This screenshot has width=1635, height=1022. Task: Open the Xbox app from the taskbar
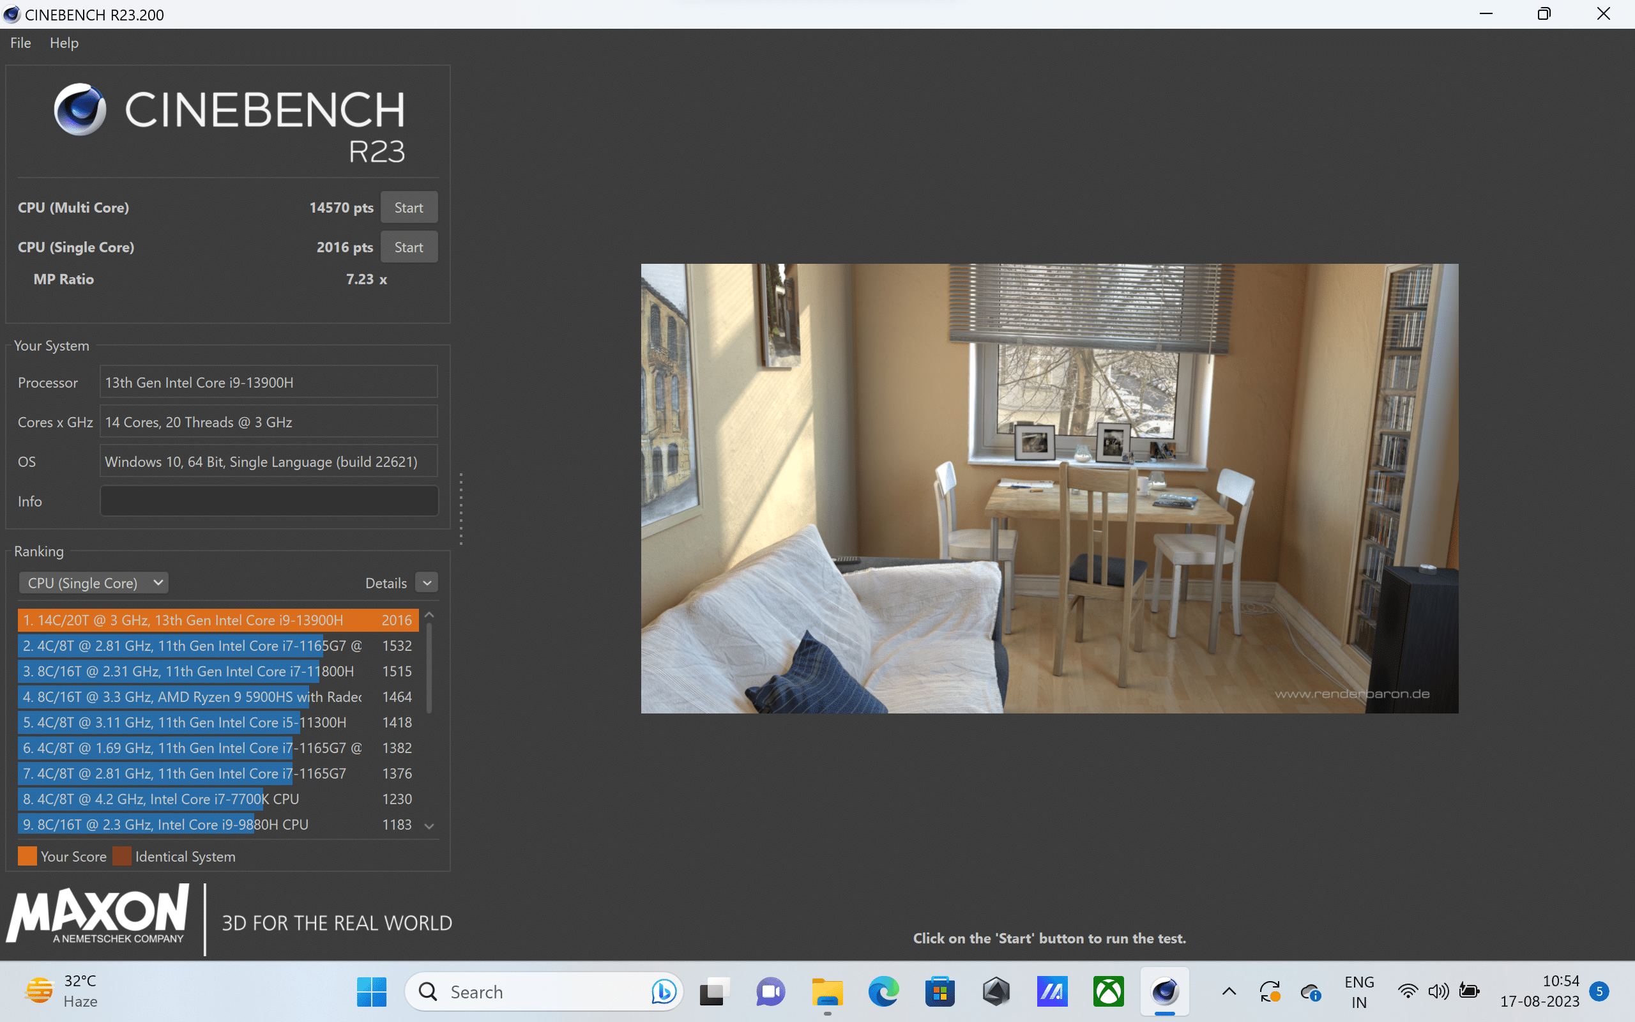click(1109, 991)
